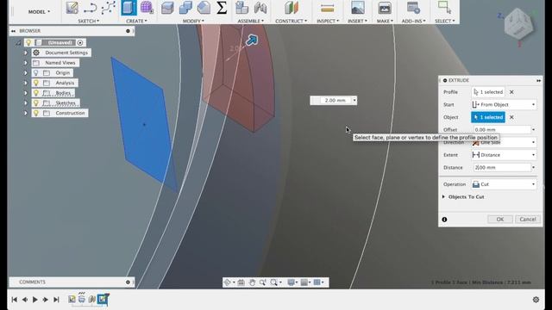Open the MODIFY menu
Image resolution: width=552 pixels, height=310 pixels.
[193, 21]
